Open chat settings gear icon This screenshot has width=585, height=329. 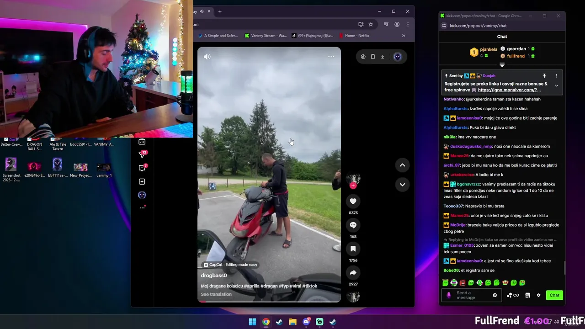(538, 295)
